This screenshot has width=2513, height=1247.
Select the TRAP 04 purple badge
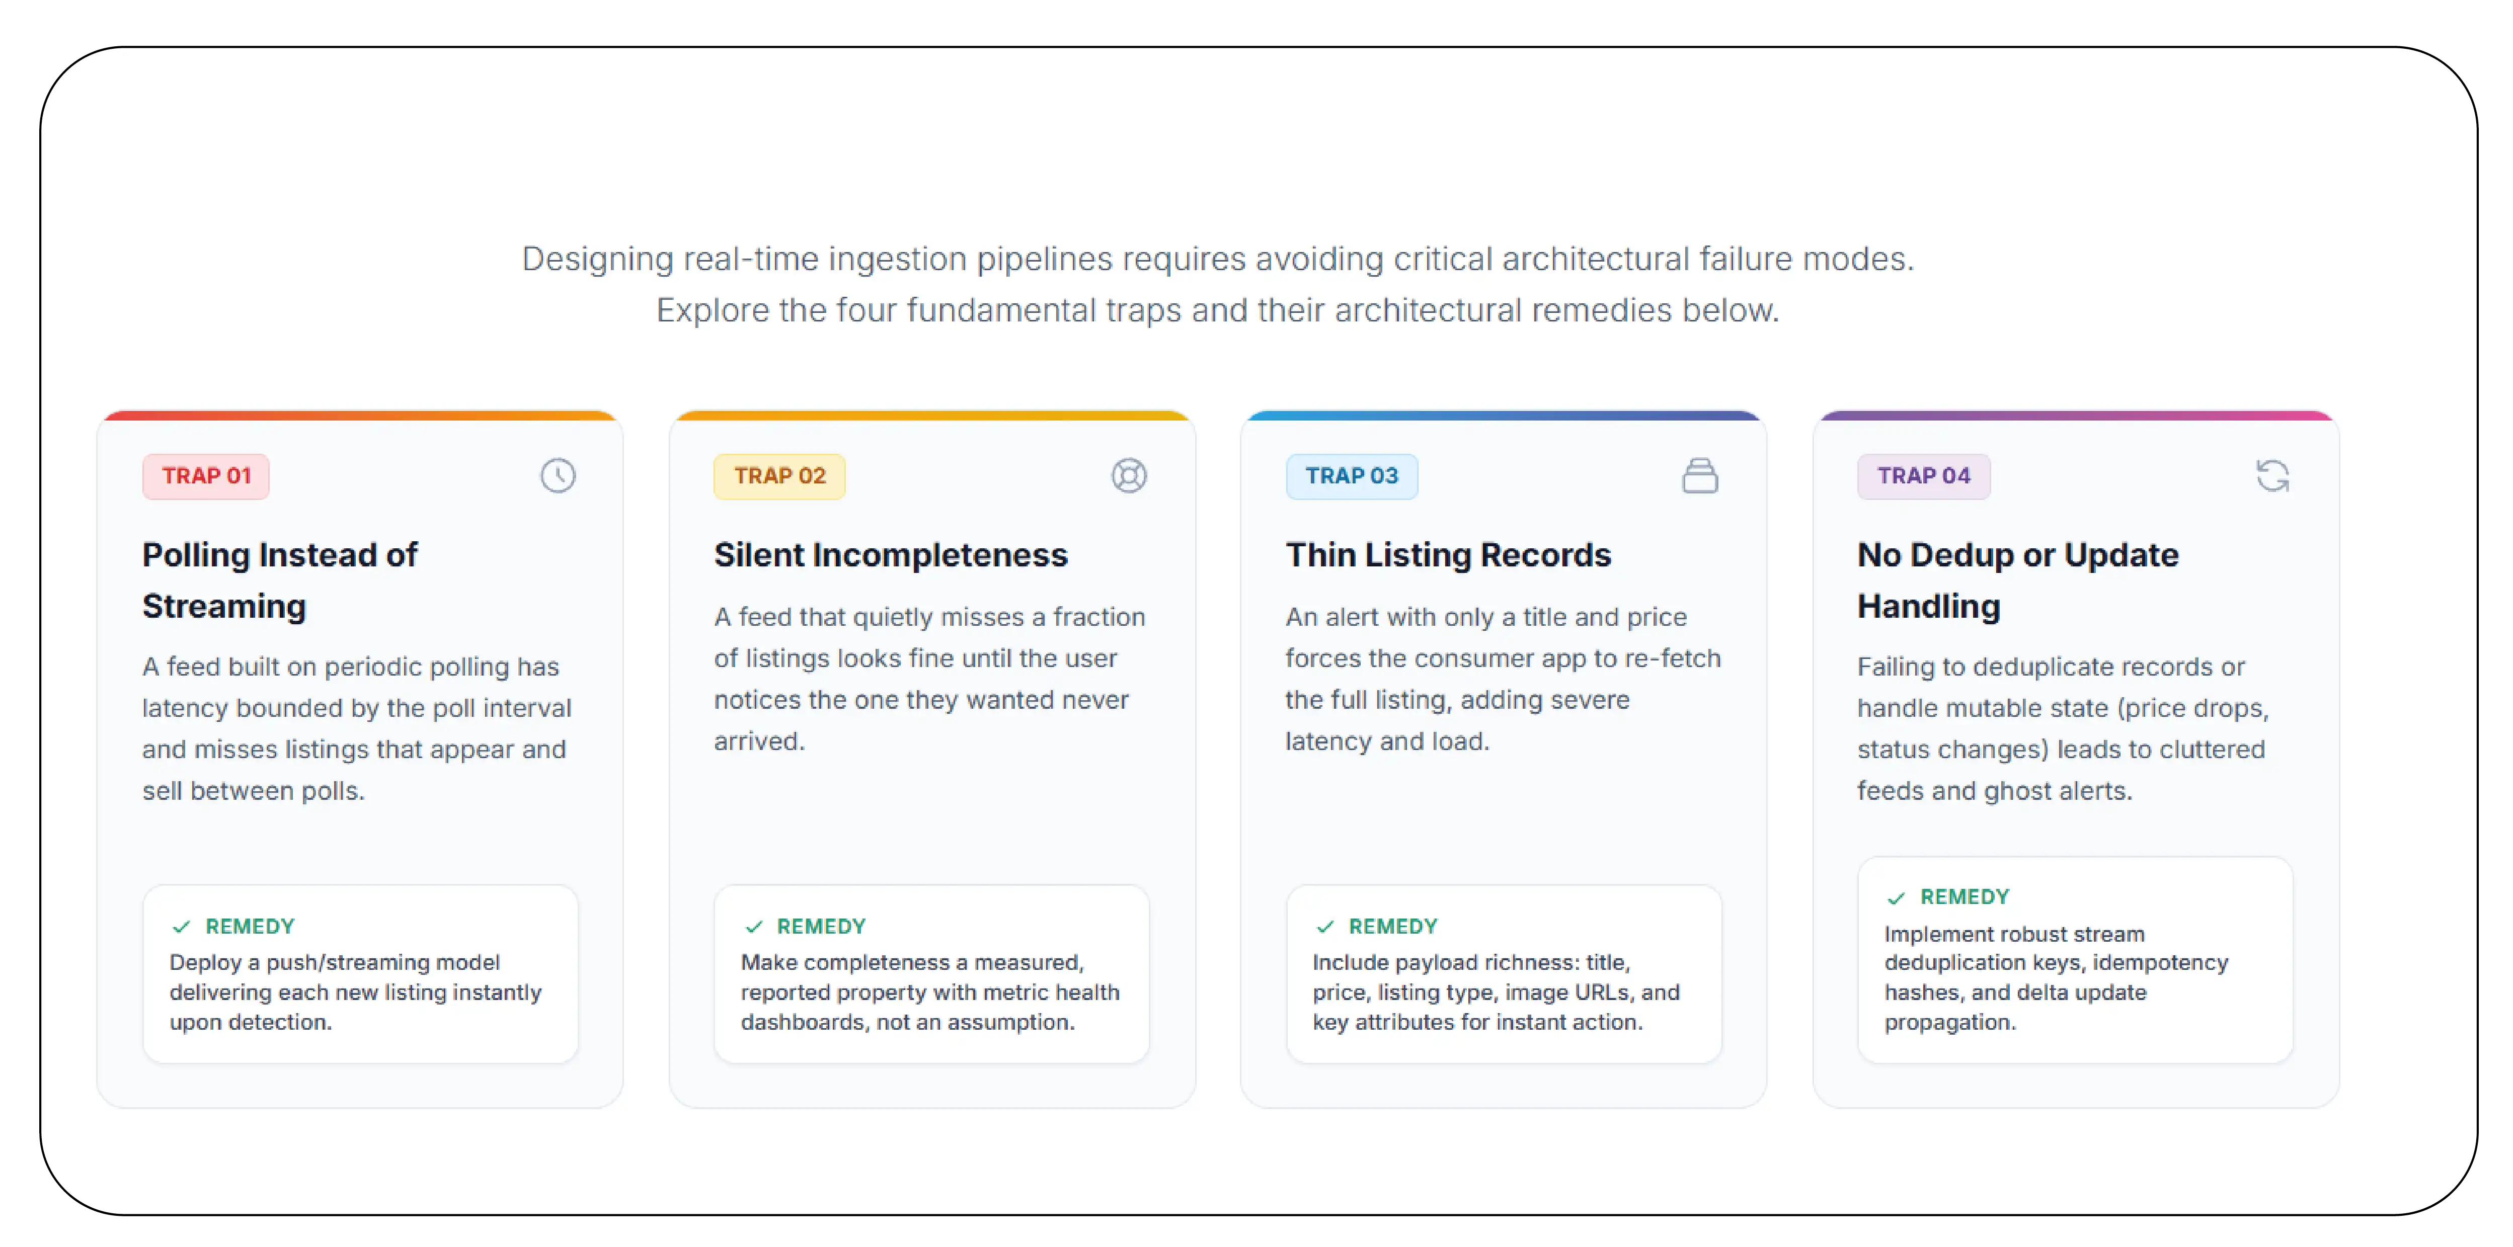1924,476
